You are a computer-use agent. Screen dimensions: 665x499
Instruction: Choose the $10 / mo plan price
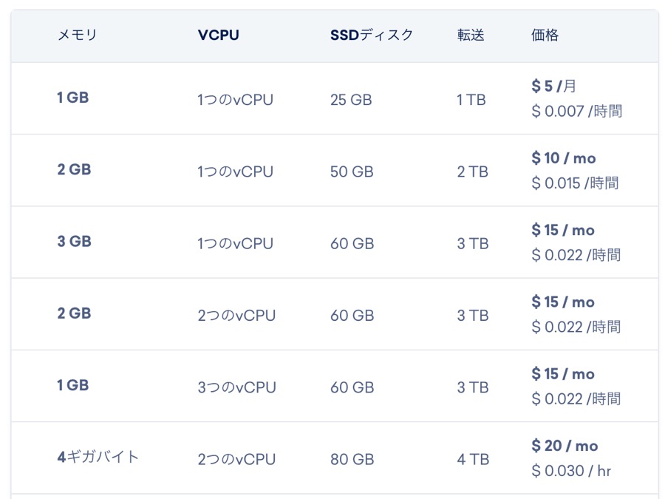point(564,158)
